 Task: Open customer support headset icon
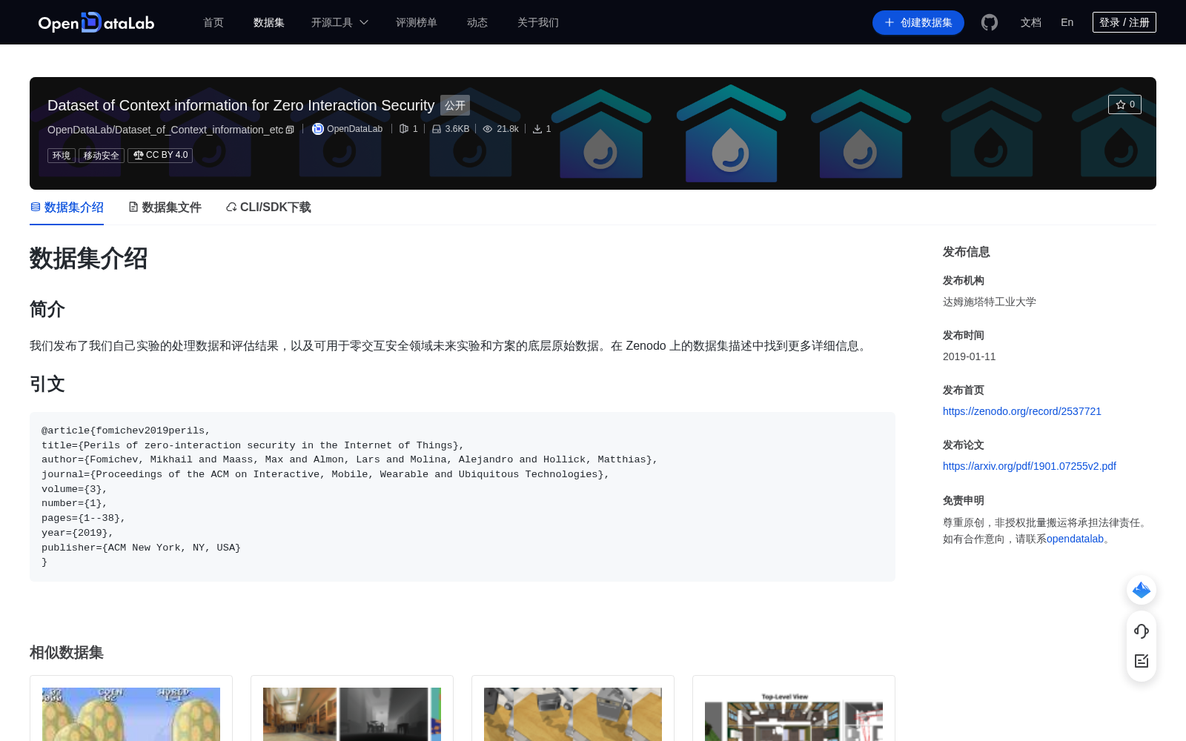click(1142, 631)
